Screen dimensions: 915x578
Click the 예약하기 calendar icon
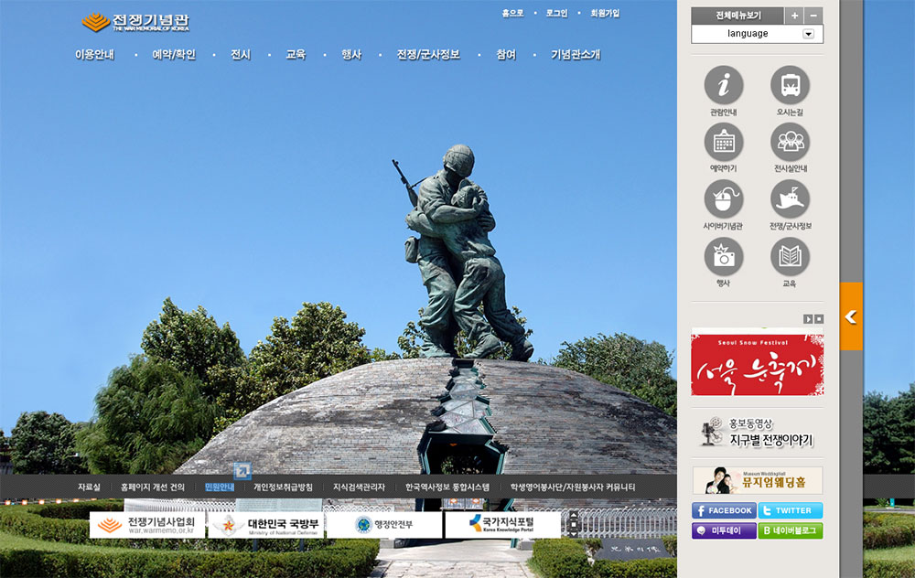724,142
